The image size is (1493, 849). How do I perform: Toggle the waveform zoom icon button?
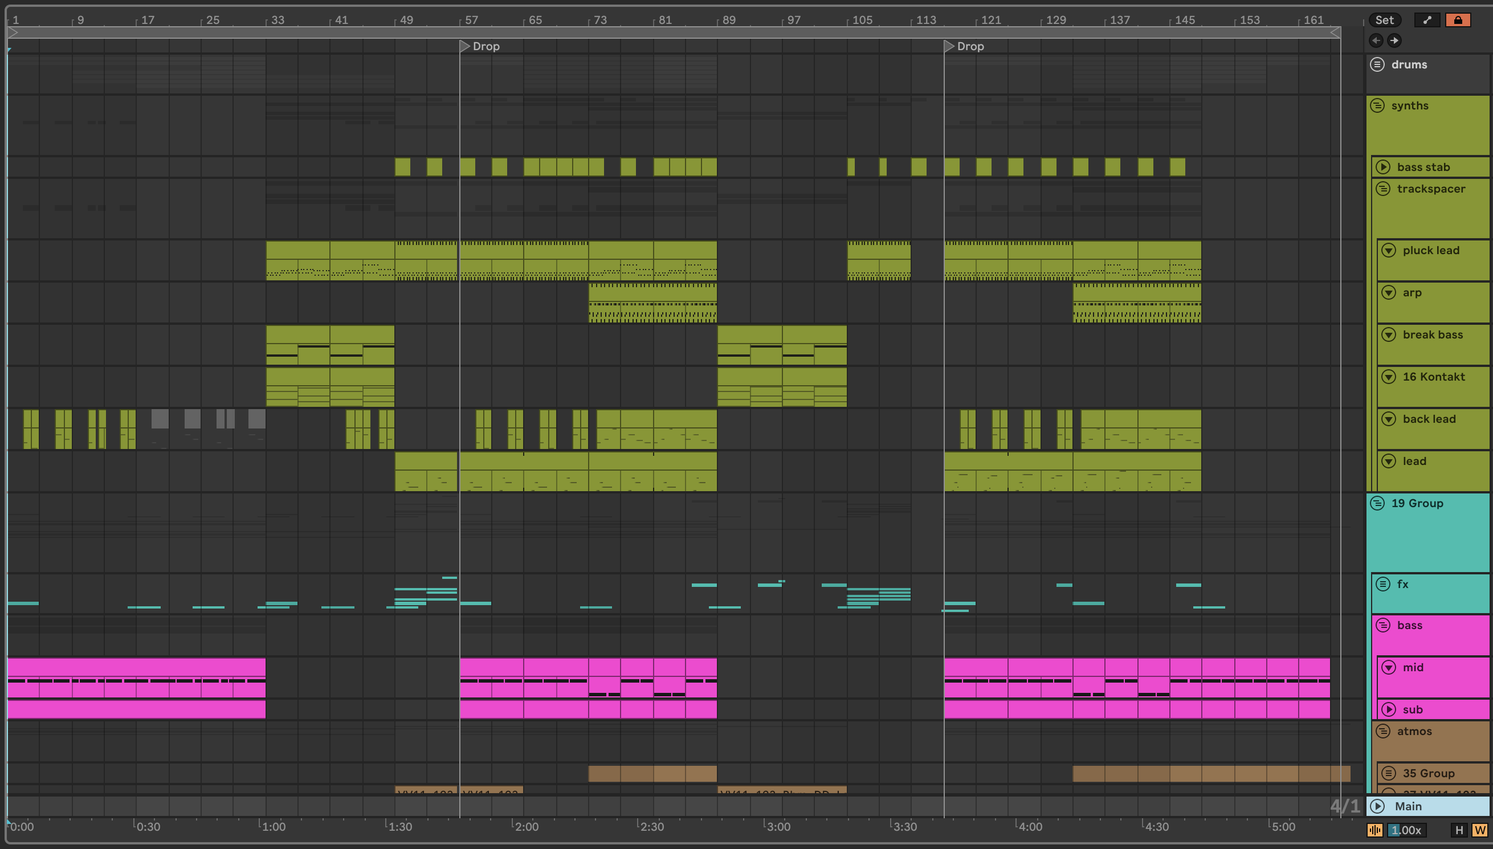[1374, 830]
